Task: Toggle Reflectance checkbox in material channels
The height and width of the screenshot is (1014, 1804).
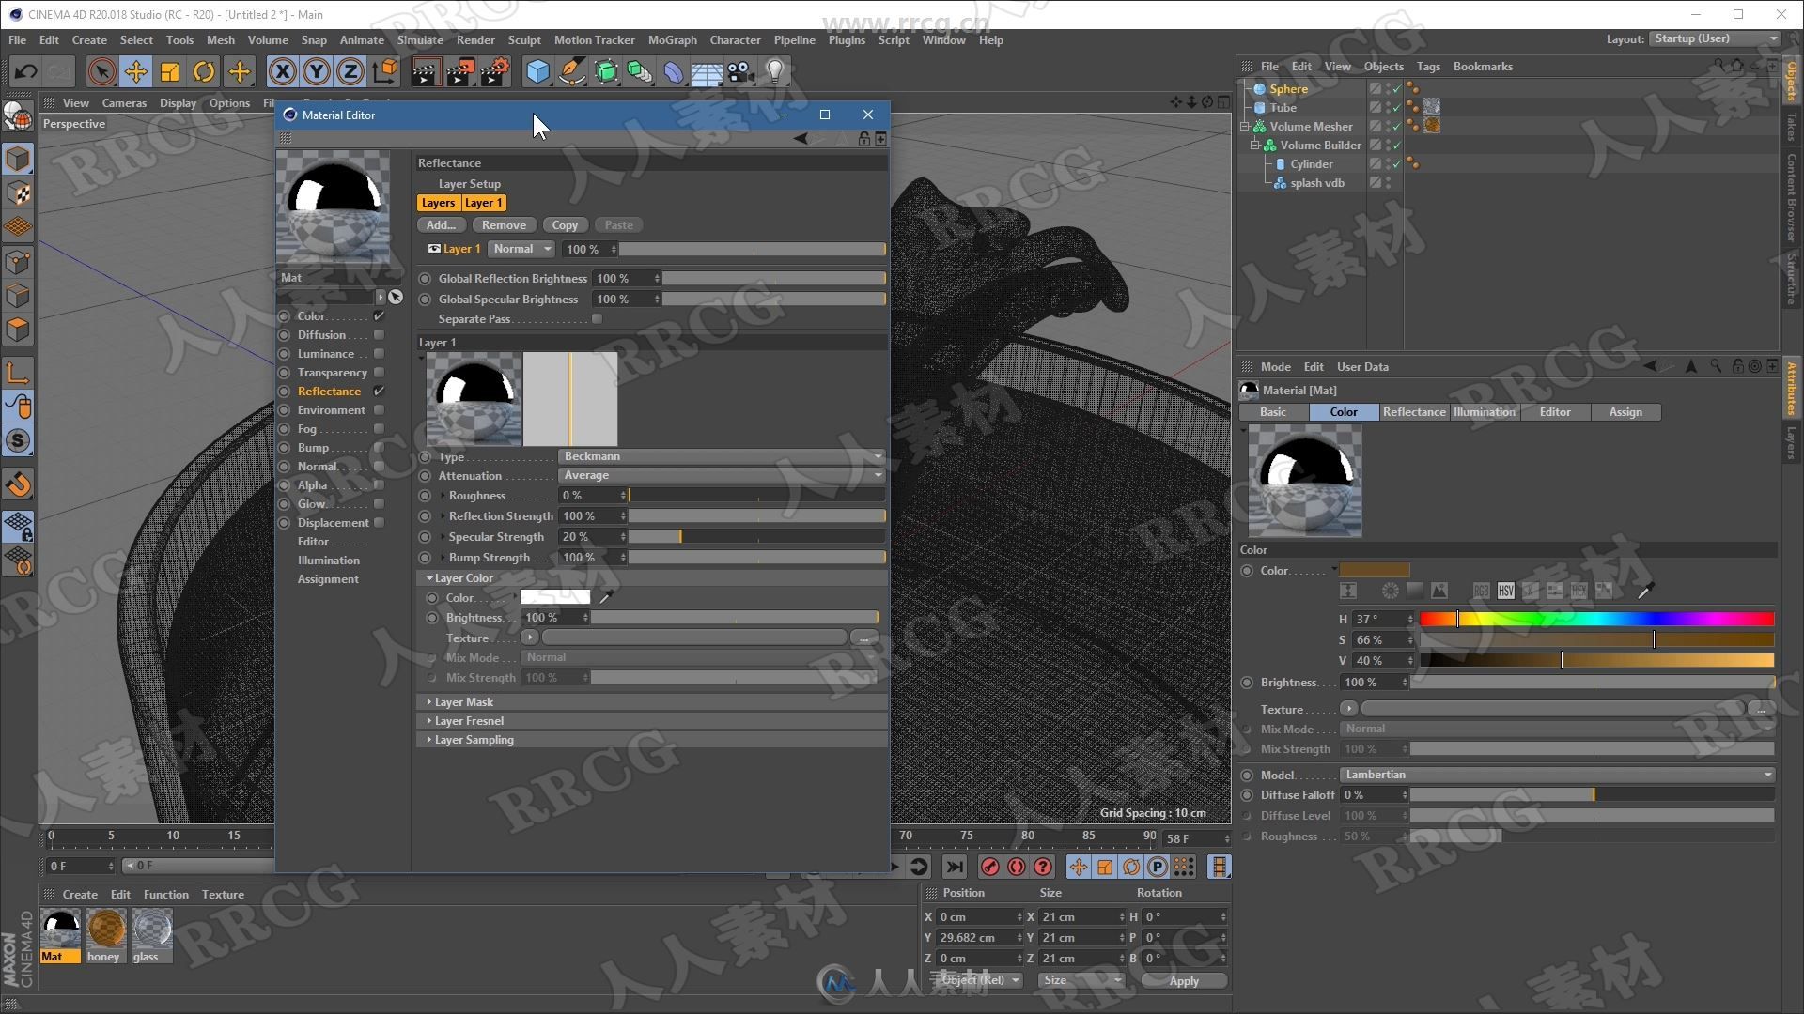Action: click(381, 390)
